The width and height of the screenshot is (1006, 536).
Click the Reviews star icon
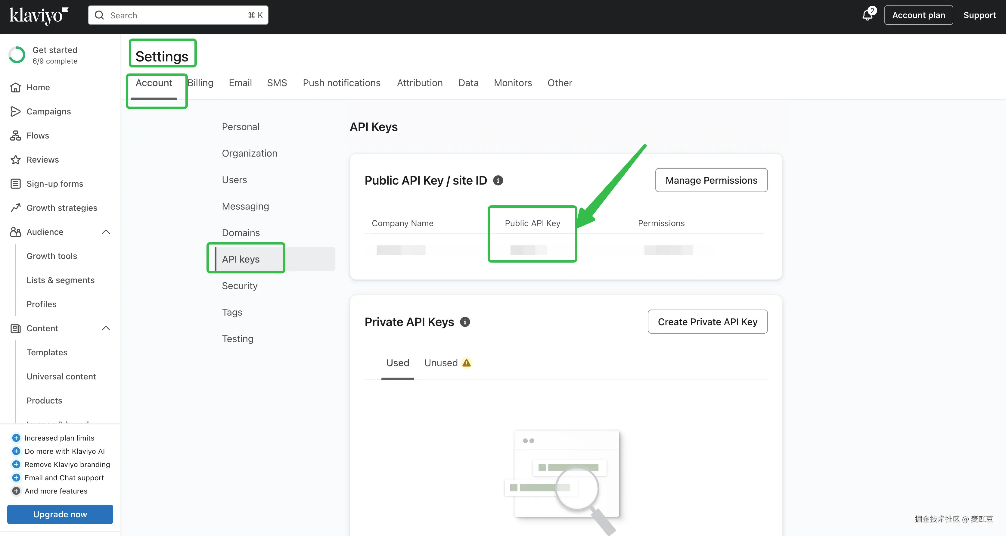(x=16, y=160)
